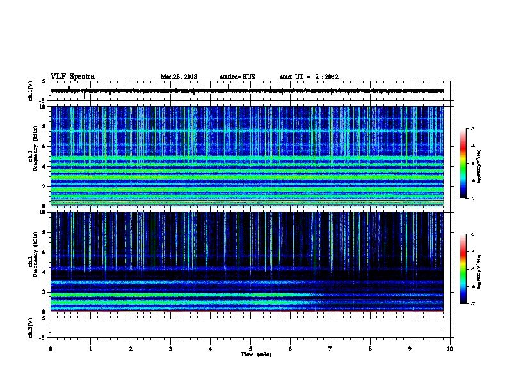Screen dimensions: 507x391
Task: Click the flat ch.3 voltage line
Action: [247, 328]
